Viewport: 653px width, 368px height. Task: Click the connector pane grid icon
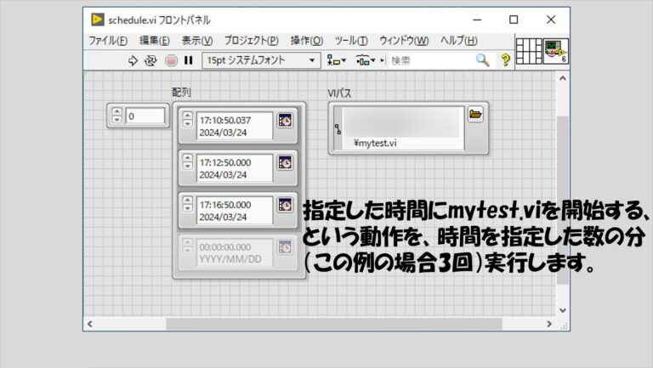(x=529, y=51)
